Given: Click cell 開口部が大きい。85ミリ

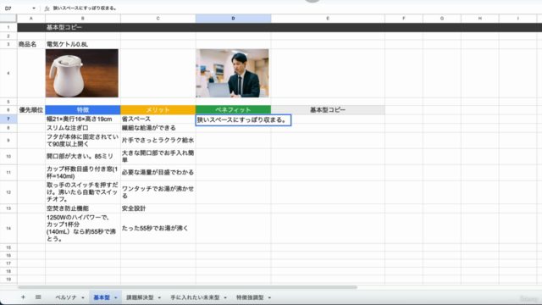Looking at the screenshot, I should [x=83, y=156].
